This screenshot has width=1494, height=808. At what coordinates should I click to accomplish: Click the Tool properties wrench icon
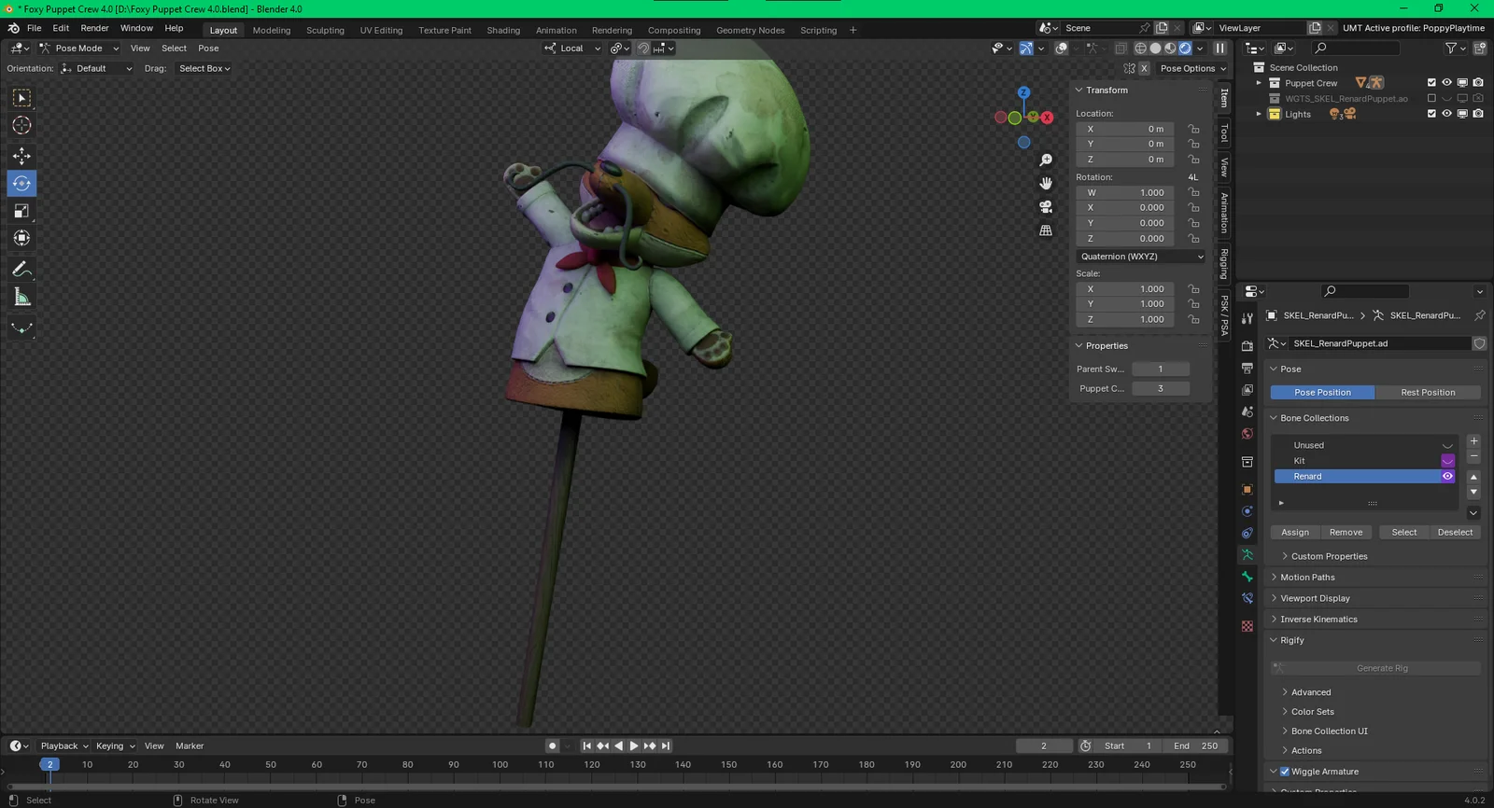pyautogui.click(x=1247, y=318)
